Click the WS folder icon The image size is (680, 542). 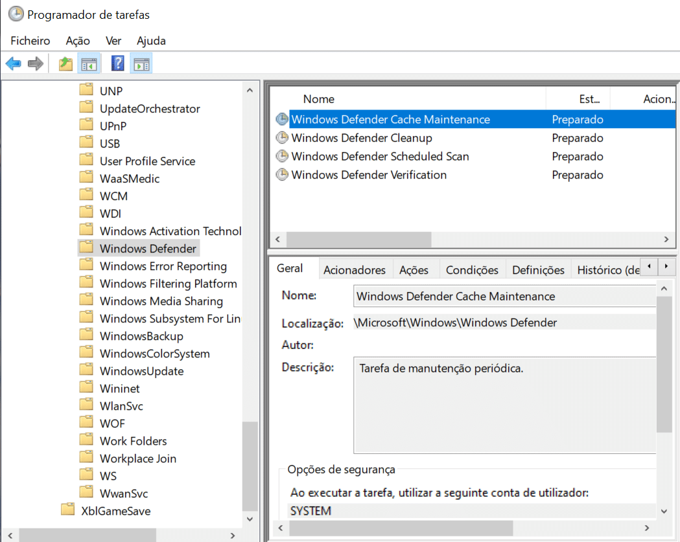tap(86, 475)
